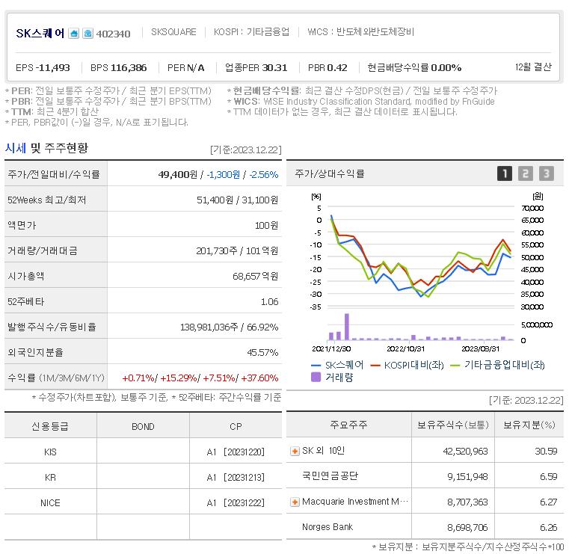This screenshot has height=554, width=572.
Task: Click 업종PER 30.31 value
Action: coord(256,68)
